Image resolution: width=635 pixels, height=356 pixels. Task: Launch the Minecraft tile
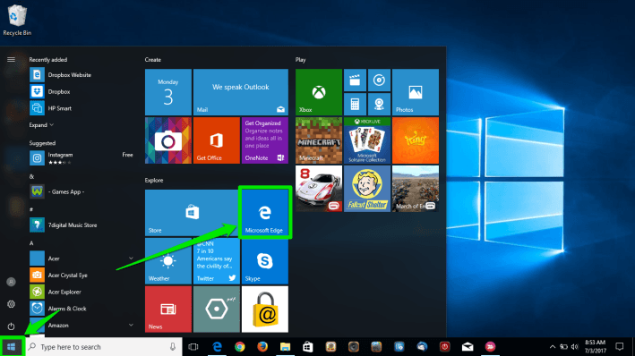tap(319, 140)
